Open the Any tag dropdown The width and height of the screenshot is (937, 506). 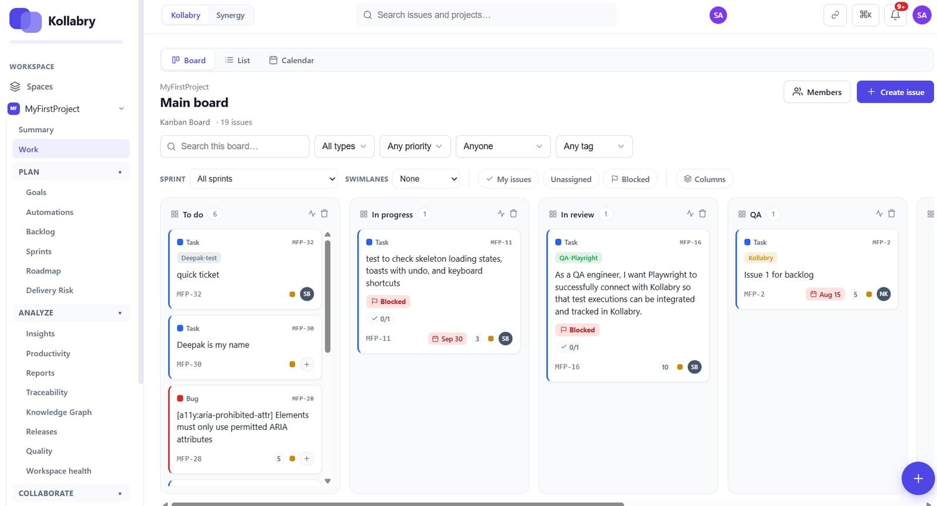click(x=594, y=146)
